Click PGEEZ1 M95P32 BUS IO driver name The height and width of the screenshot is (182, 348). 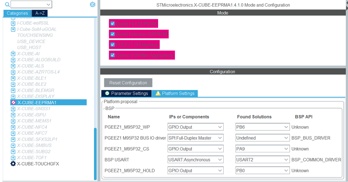click(x=135, y=138)
